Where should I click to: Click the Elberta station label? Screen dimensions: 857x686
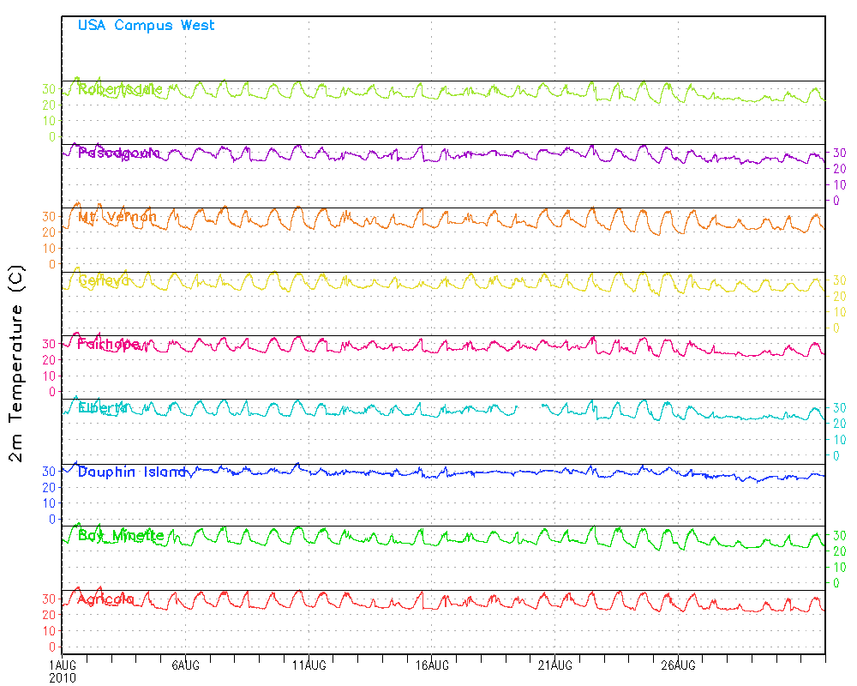tap(102, 407)
